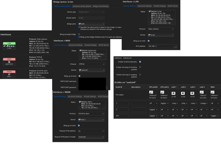Toggle Bring up on boot in WAN panel
This screenshot has width=221, height=146.
[x=79, y=76]
